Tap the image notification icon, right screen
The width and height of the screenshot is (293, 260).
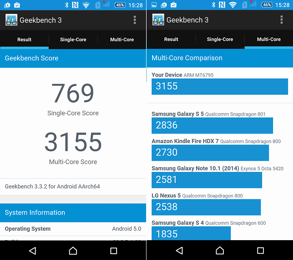click(154, 5)
